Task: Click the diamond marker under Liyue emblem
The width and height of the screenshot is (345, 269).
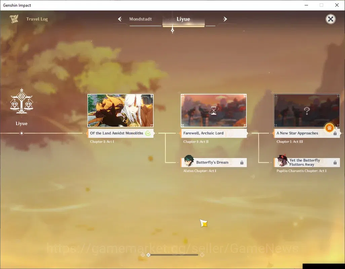Action: point(22,133)
